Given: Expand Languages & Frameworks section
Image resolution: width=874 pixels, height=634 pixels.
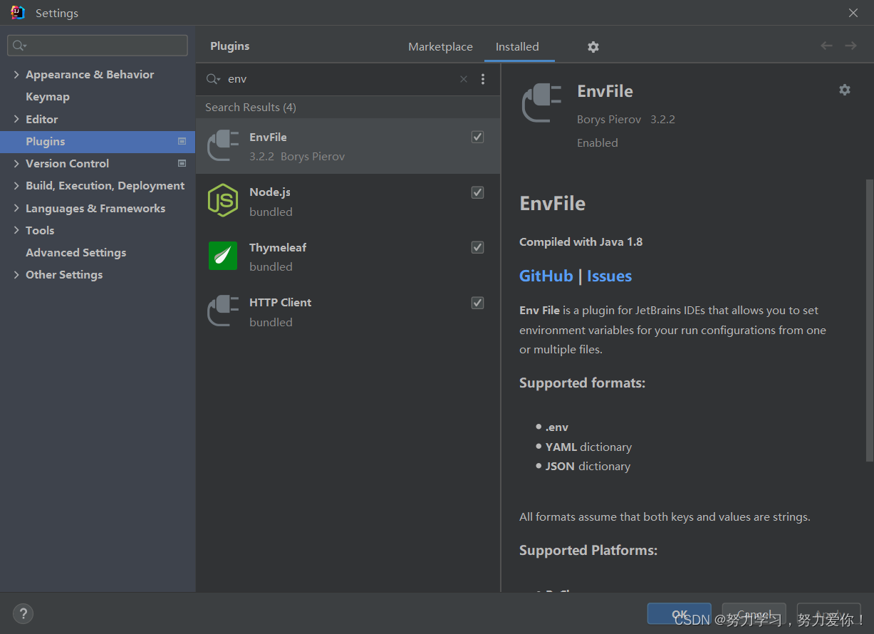Looking at the screenshot, I should pyautogui.click(x=16, y=208).
